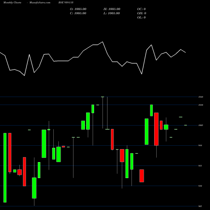Click the 'Monthly Charts' title text
This screenshot has height=210, width=210.
pos(12,3)
